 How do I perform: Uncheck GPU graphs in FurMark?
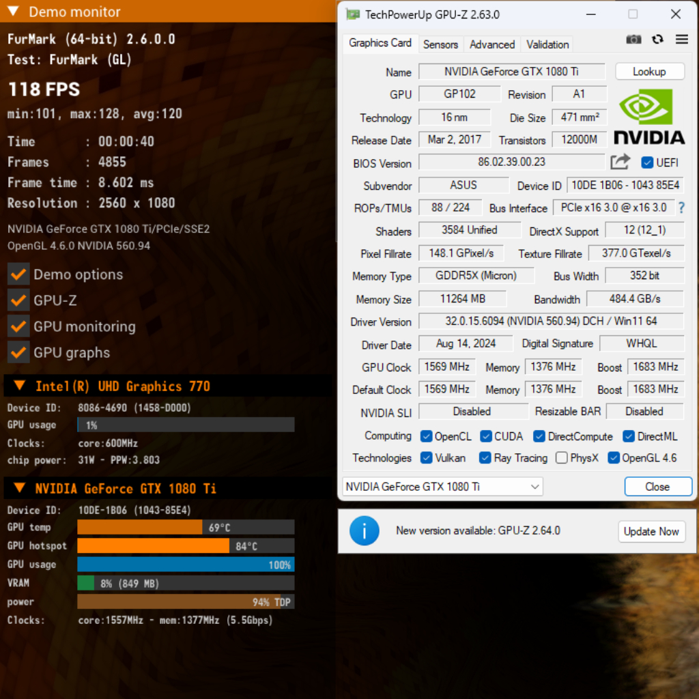18,352
